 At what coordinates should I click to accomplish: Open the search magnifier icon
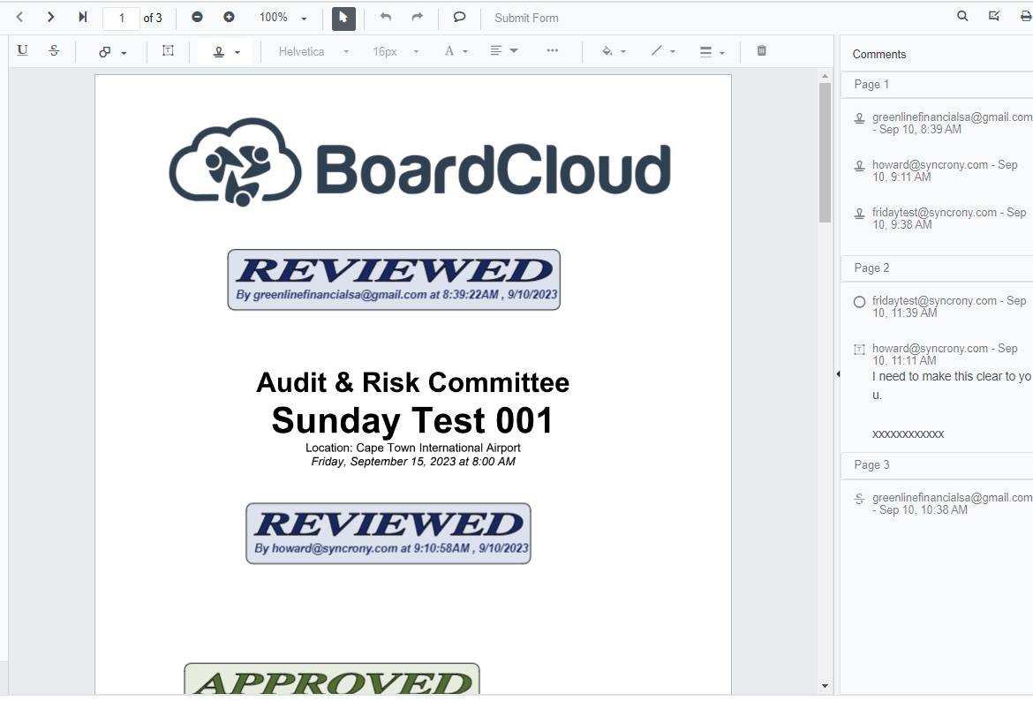[x=962, y=17]
